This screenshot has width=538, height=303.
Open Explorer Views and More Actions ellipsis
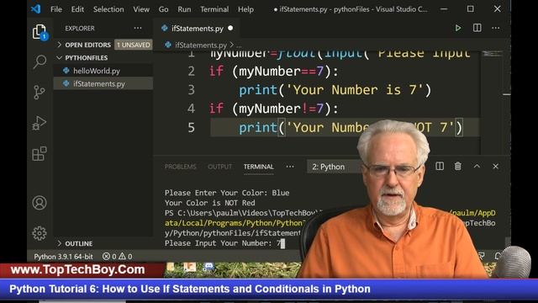[138, 28]
